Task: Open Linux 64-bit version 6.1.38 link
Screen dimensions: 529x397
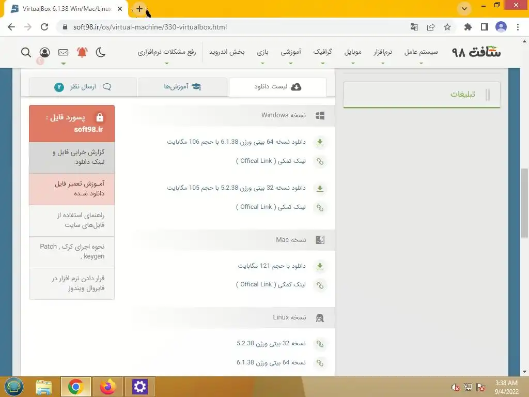Action: click(271, 362)
